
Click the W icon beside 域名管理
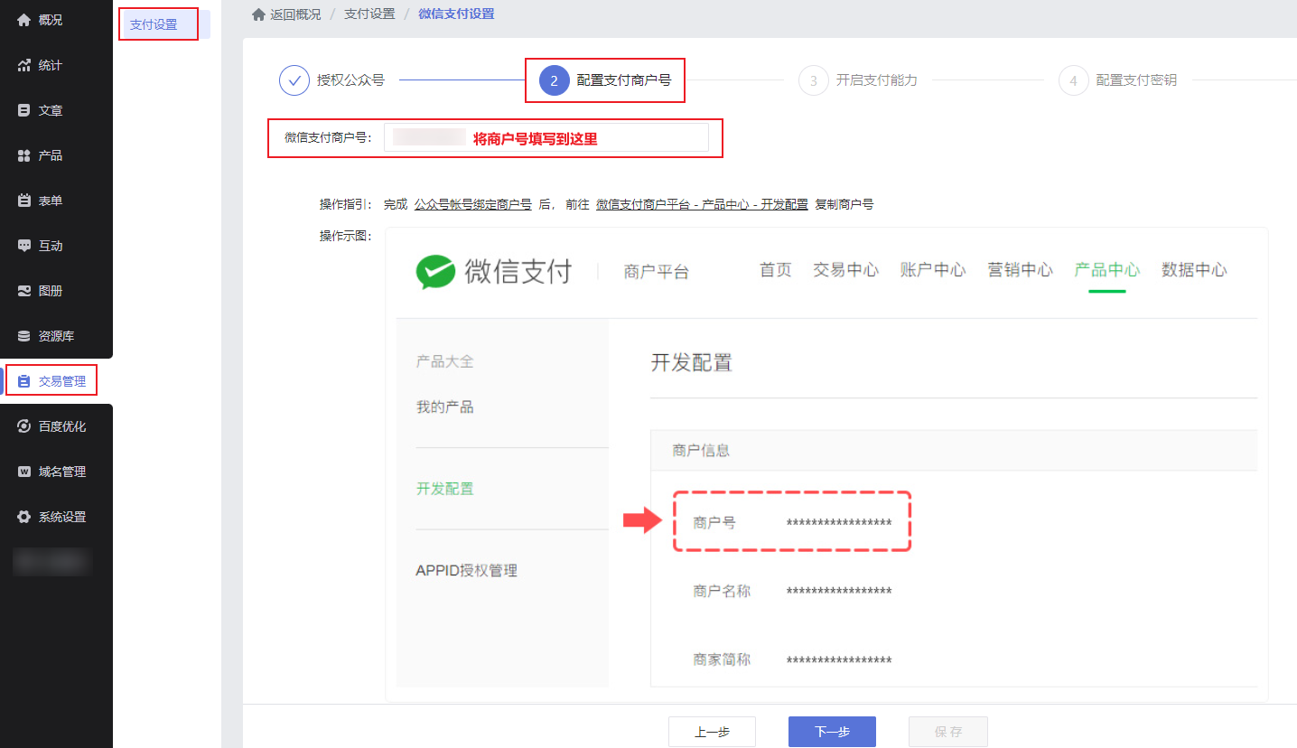point(24,472)
